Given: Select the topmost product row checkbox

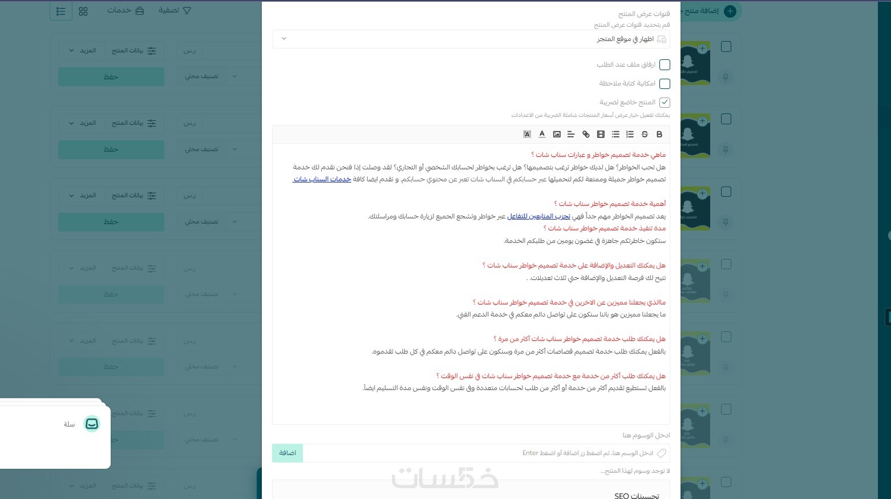Looking at the screenshot, I should click(x=726, y=47).
